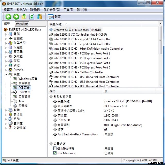Expand the 多媒體 tree node
Image resolution: width=165 pixels, height=165 pixels.
coord(6,57)
